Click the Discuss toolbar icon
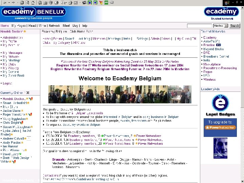244x183 pixels. 84,2
